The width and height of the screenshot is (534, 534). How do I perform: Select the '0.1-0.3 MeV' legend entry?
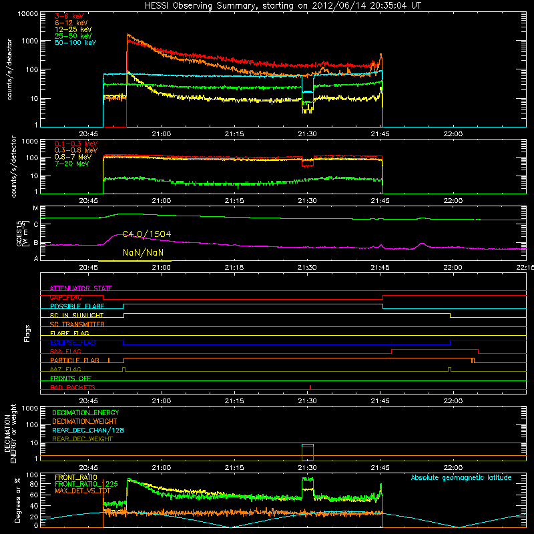pyautogui.click(x=76, y=144)
